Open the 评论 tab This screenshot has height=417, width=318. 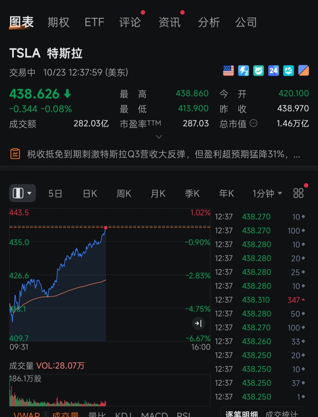coord(130,22)
